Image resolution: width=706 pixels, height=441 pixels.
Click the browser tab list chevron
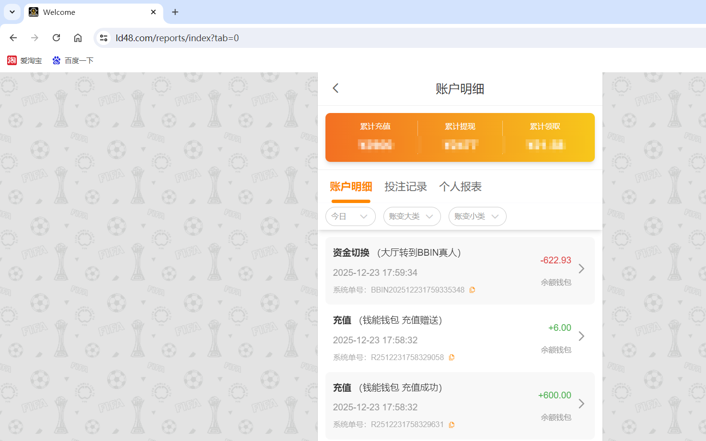pyautogui.click(x=12, y=12)
